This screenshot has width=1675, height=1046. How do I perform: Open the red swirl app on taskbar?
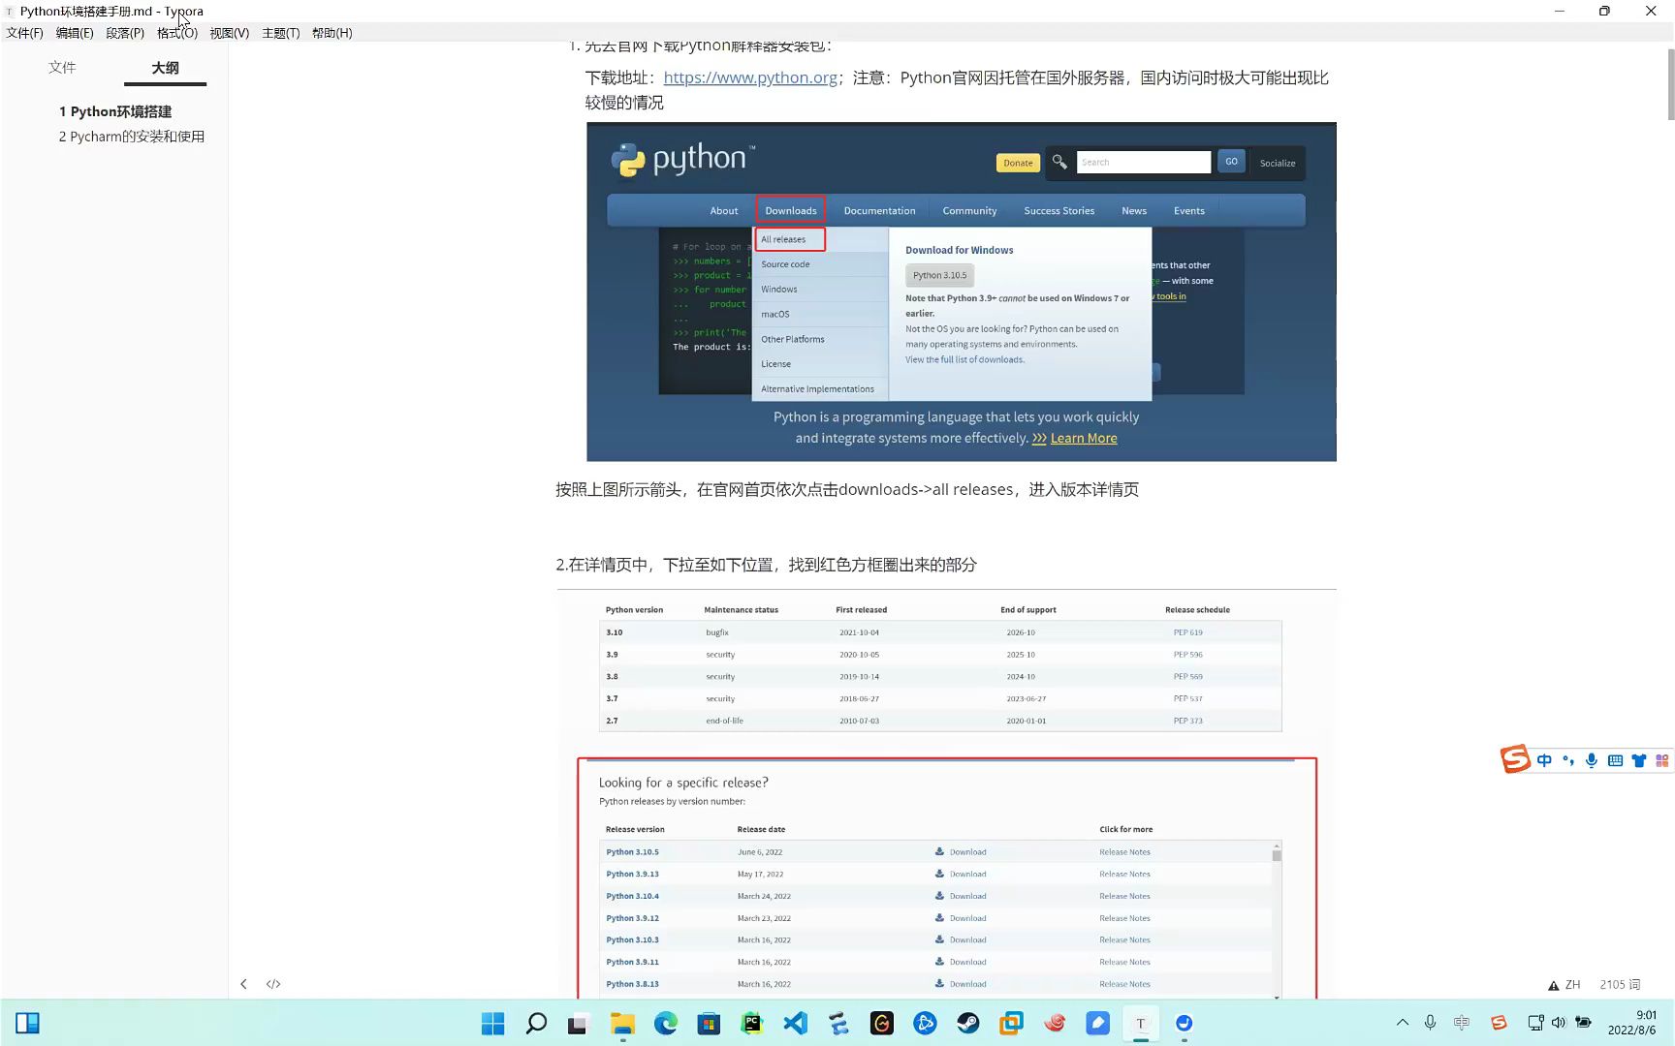point(1055,1023)
